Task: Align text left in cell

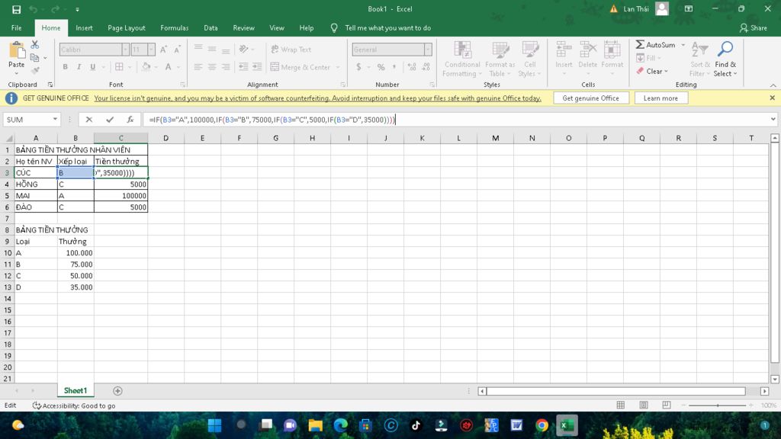Action: pos(198,67)
